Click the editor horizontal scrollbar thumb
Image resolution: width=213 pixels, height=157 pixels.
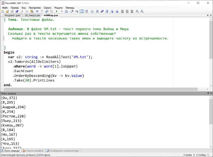[101, 89]
